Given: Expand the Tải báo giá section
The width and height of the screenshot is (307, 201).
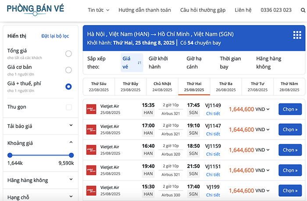Looking at the screenshot, I should point(71,126).
